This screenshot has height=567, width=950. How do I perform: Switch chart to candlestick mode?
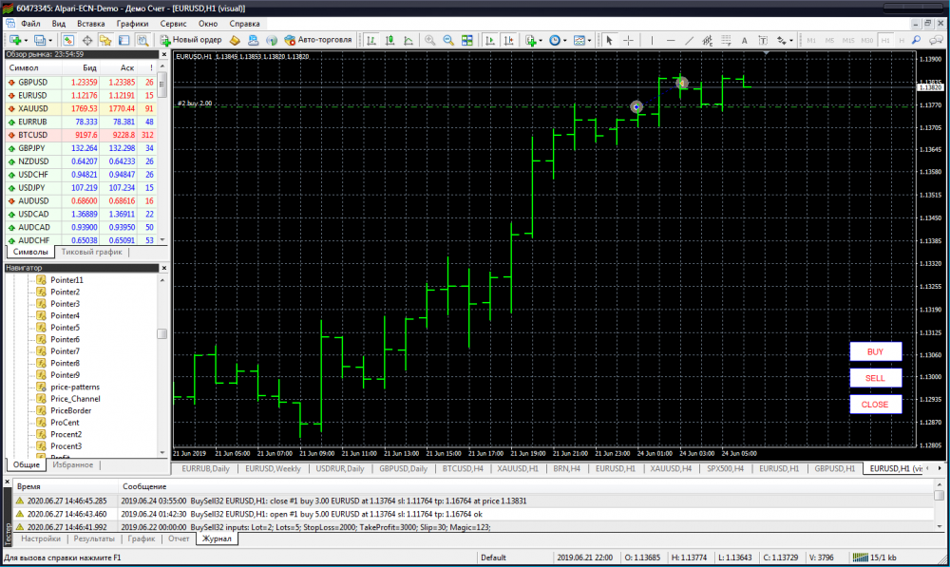click(x=389, y=40)
